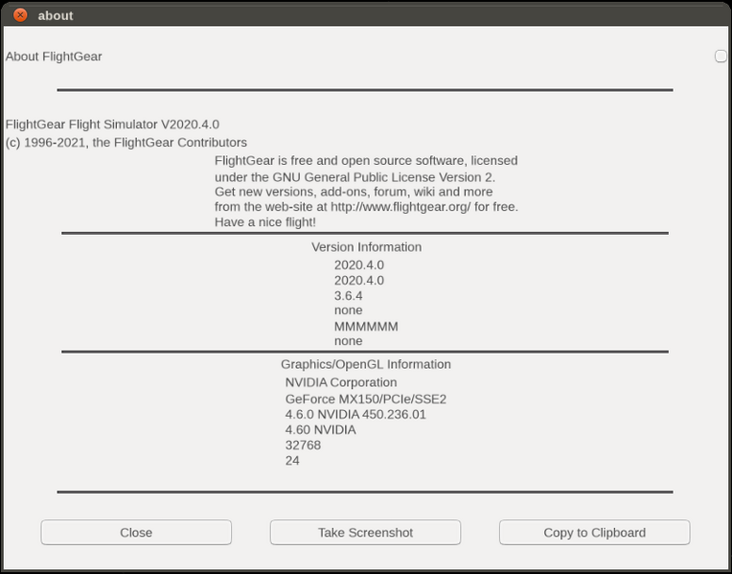Click the Close button
The image size is (732, 574).
click(136, 533)
